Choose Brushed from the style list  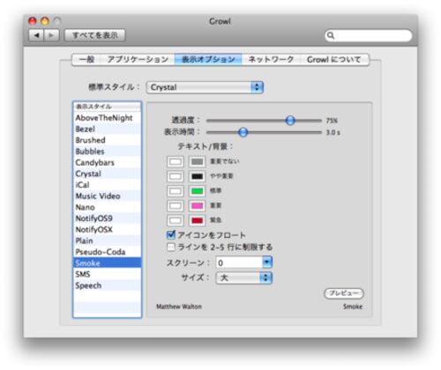point(108,140)
